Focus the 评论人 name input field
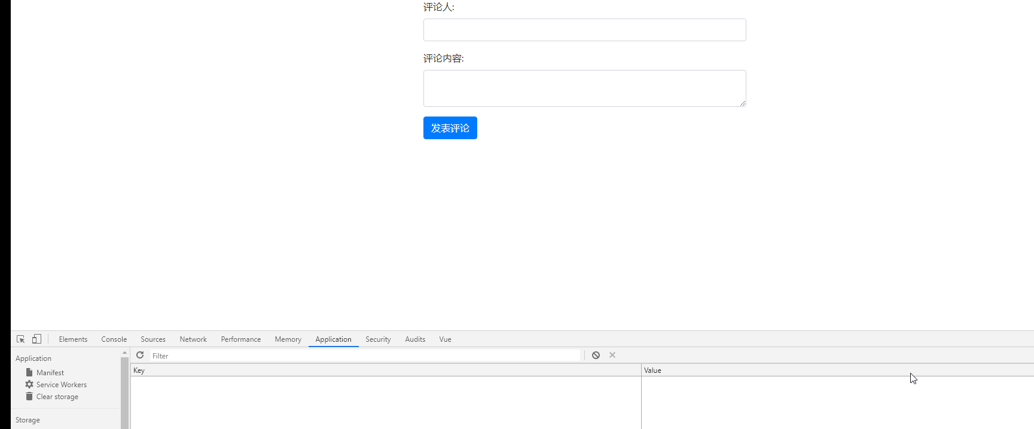 [584, 30]
